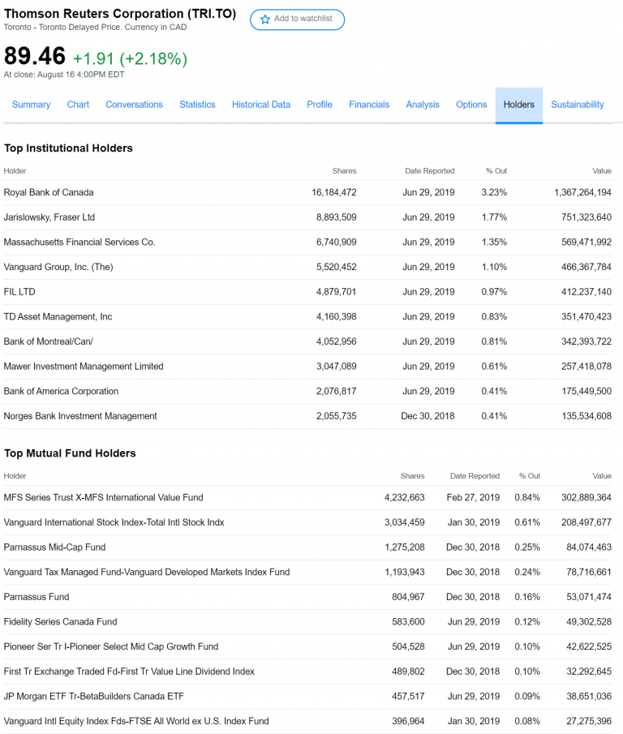Open the Financials tab
Image resolution: width=623 pixels, height=734 pixels.
[369, 105]
